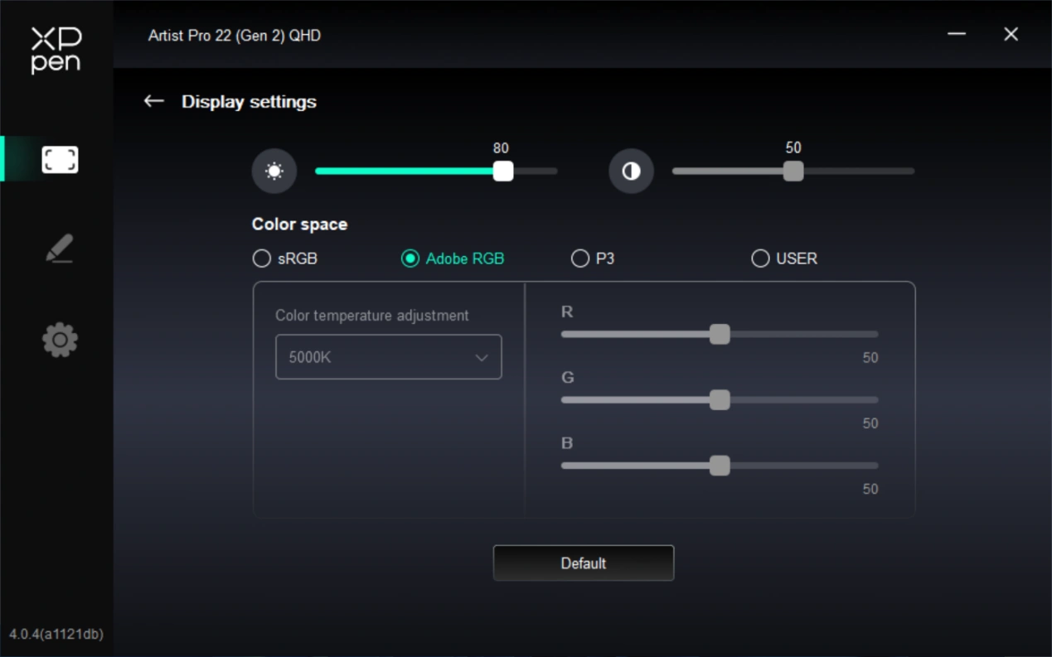Choose the USER color space option
Viewport: 1052px width, 657px height.
coord(760,258)
